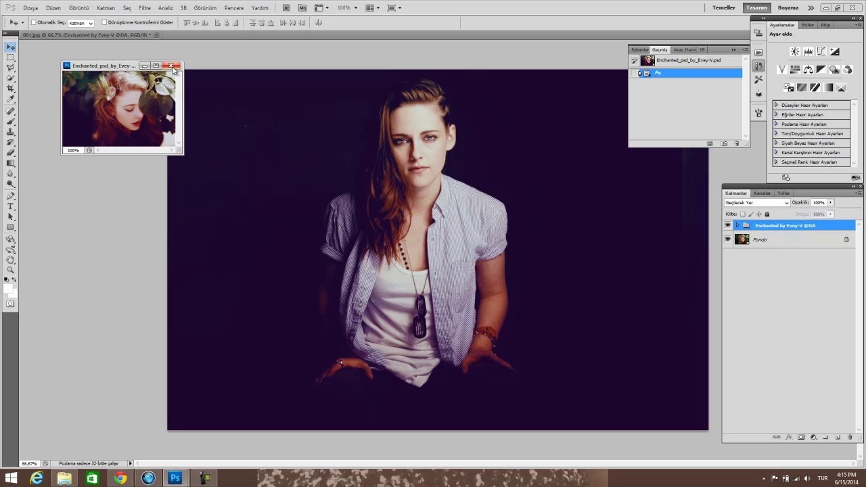Select the Brush tool

coord(11,122)
